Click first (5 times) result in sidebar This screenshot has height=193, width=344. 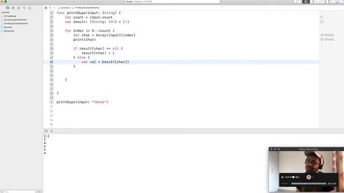tap(327, 35)
